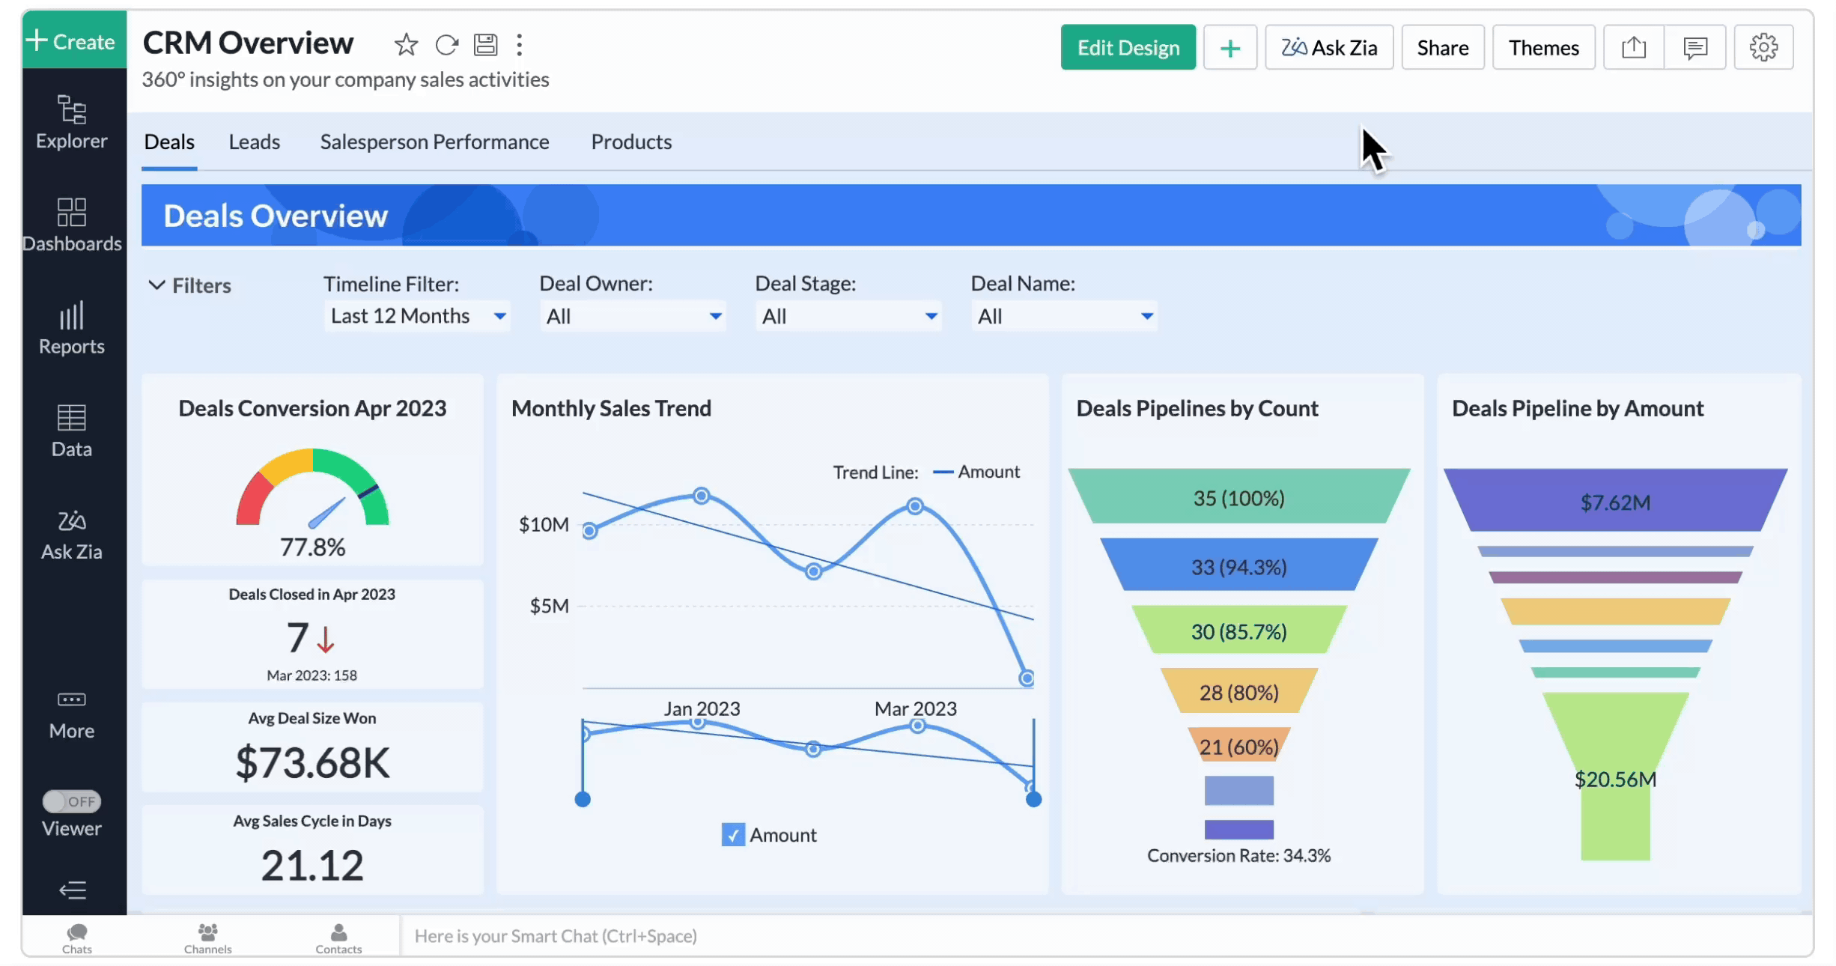Toggle the Viewer mode off
The height and width of the screenshot is (966, 1836).
[x=70, y=801]
